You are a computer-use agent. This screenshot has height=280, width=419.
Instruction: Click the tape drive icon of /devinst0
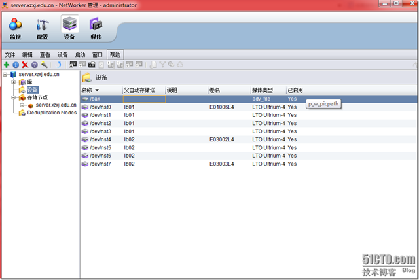click(x=85, y=107)
